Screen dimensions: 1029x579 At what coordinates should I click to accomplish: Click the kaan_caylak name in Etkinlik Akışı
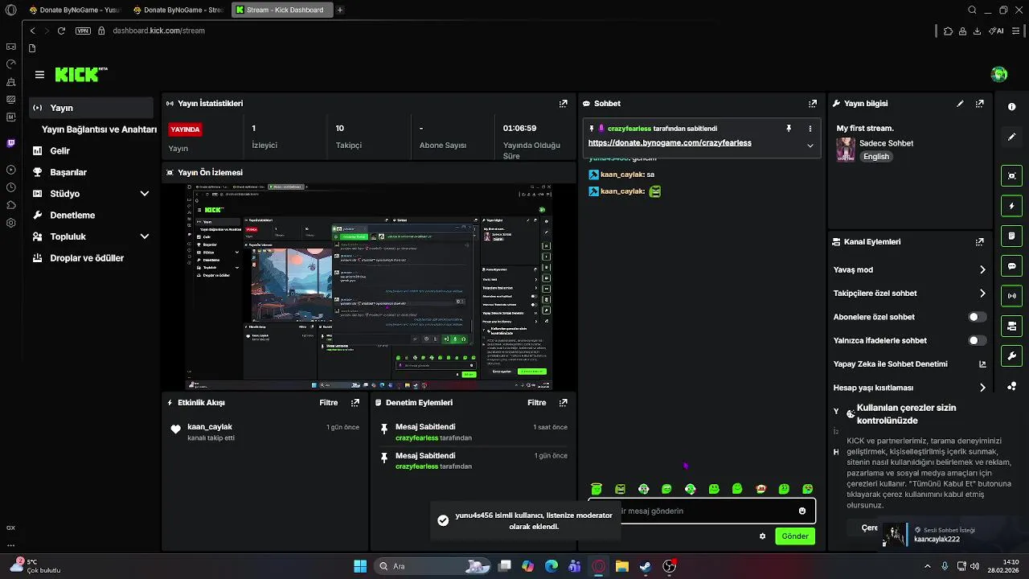point(210,427)
